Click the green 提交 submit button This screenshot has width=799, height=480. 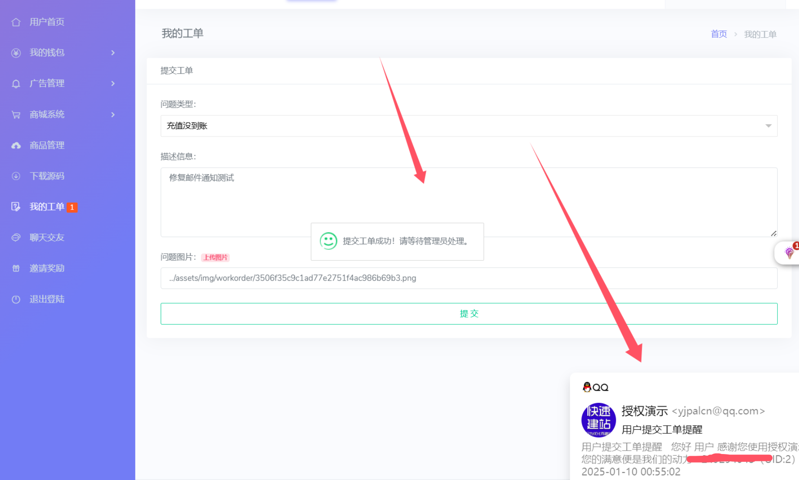pos(469,314)
